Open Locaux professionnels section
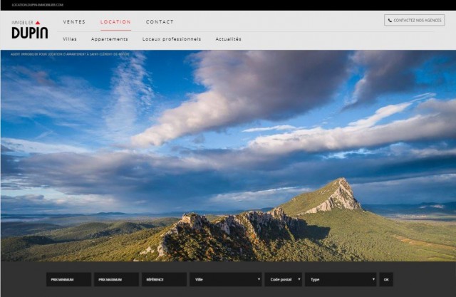Screen dimensions: 456x297 point(172,39)
